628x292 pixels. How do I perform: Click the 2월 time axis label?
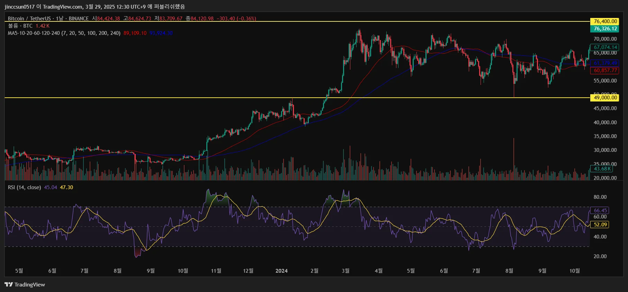point(314,271)
